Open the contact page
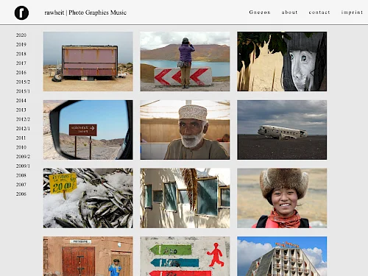Screen dimensions: 368x276 coord(319,13)
